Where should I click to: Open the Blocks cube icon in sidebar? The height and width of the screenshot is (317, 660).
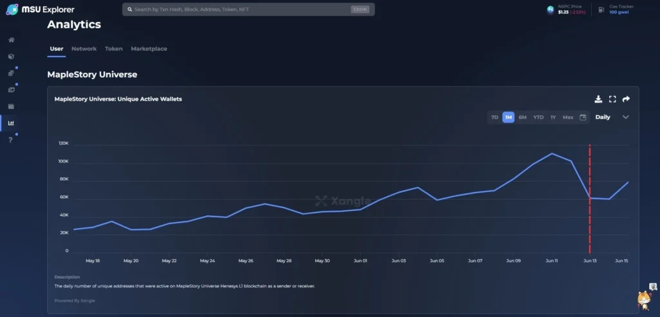[x=12, y=57]
